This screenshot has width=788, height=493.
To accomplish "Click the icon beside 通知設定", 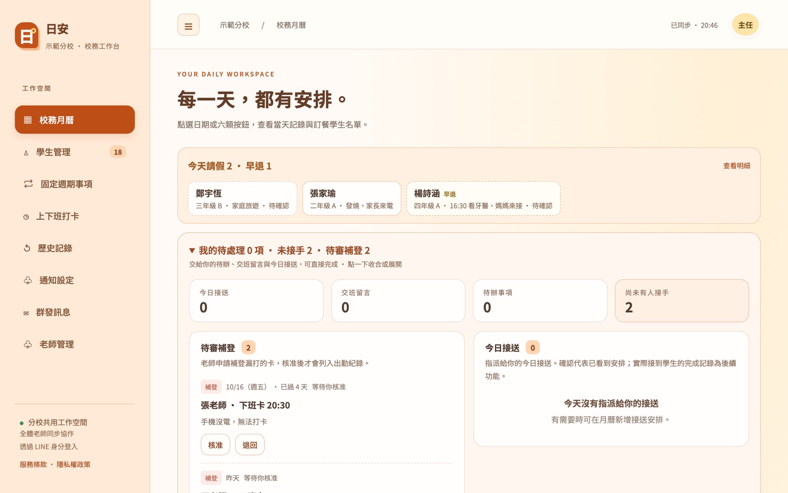I will [x=28, y=280].
